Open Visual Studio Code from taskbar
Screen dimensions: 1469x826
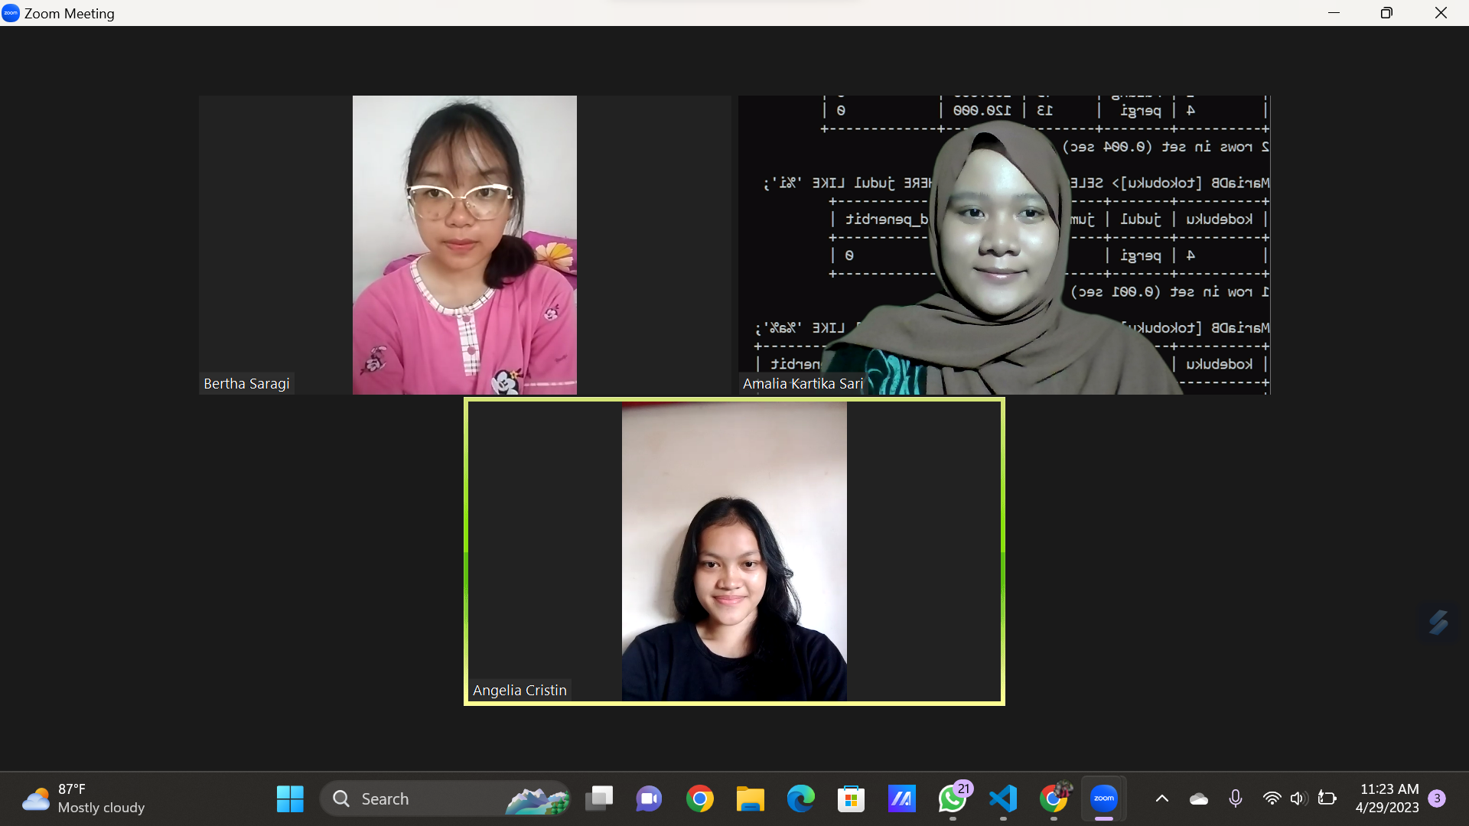tap(1003, 799)
